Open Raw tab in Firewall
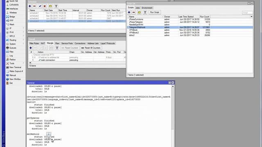 (57, 43)
